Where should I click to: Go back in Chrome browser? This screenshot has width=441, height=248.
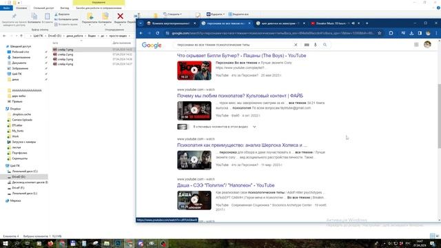(141, 33)
